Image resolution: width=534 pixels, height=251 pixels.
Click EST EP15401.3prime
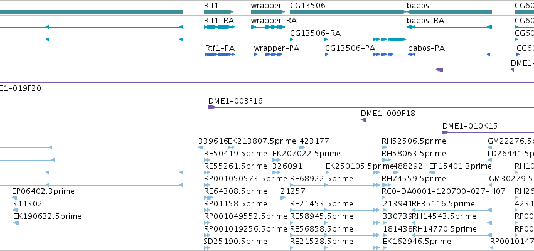click(460, 166)
